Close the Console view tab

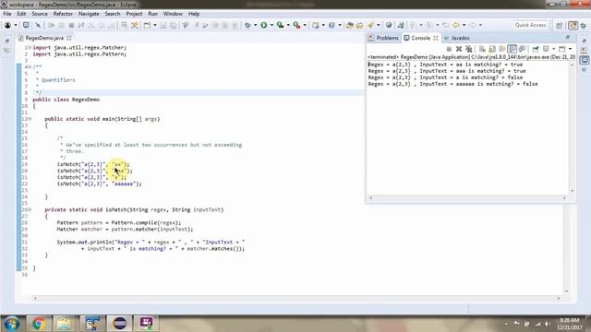tap(436, 38)
